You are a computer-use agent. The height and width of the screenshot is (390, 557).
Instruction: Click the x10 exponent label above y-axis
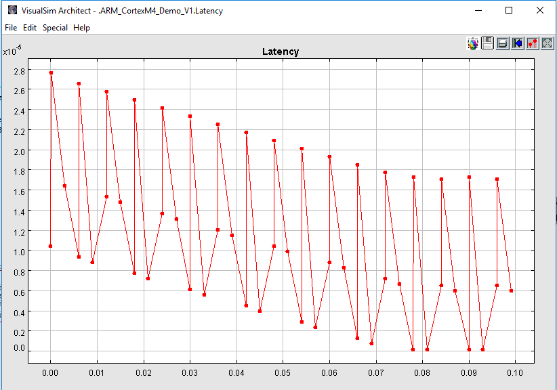pyautogui.click(x=12, y=51)
